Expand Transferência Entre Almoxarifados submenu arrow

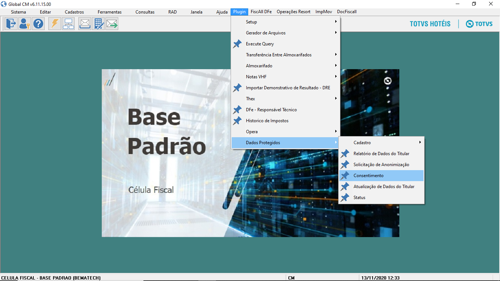[336, 55]
